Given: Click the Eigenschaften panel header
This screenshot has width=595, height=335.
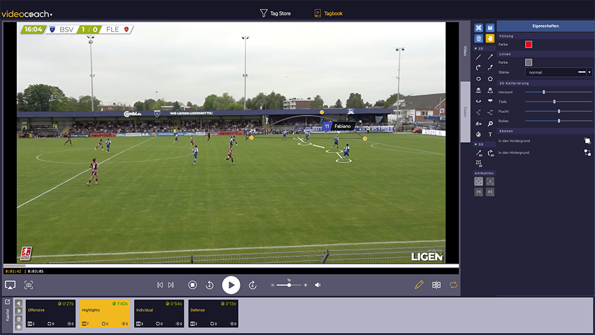Looking at the screenshot, I should point(545,26).
